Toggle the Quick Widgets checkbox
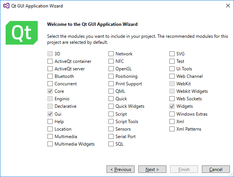This screenshot has width=234, height=177. pyautogui.click(x=111, y=107)
